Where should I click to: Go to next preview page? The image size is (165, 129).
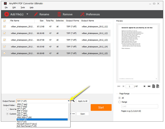pos(144,86)
